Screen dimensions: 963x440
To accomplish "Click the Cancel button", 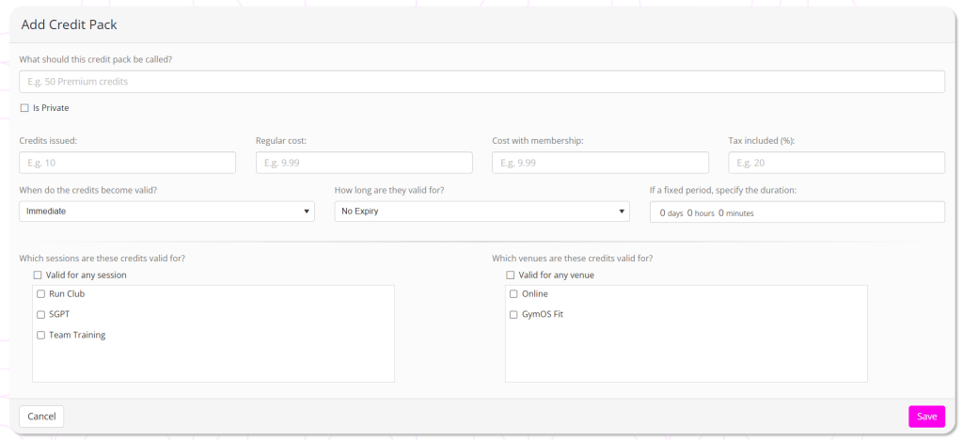I will point(41,416).
